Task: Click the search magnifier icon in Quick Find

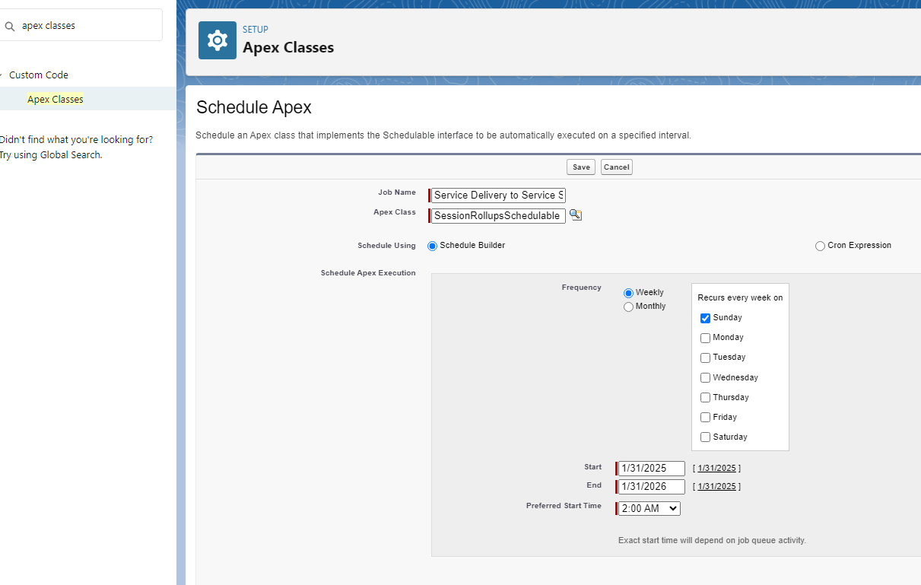Action: (x=10, y=26)
